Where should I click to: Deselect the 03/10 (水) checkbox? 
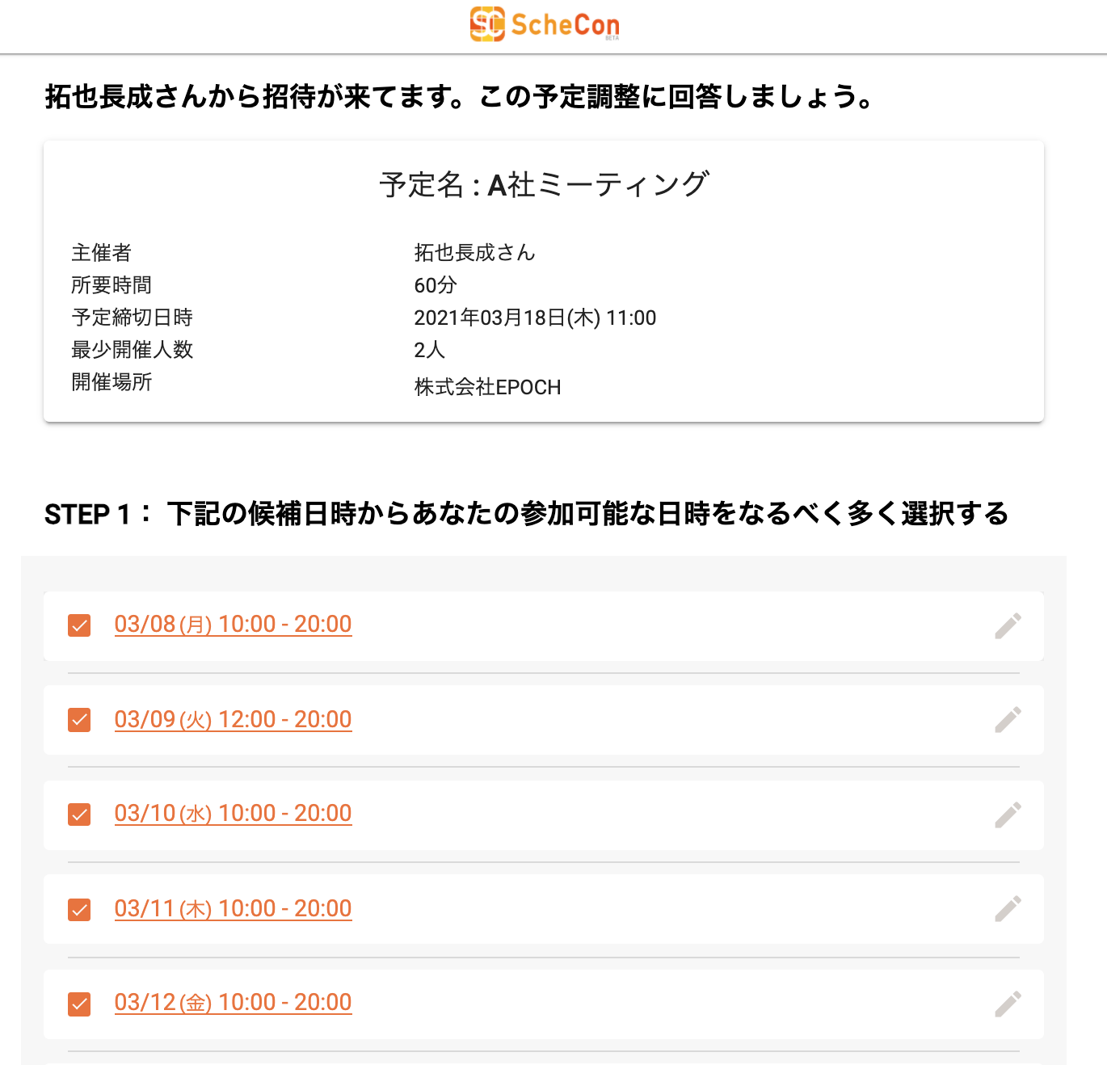[79, 815]
